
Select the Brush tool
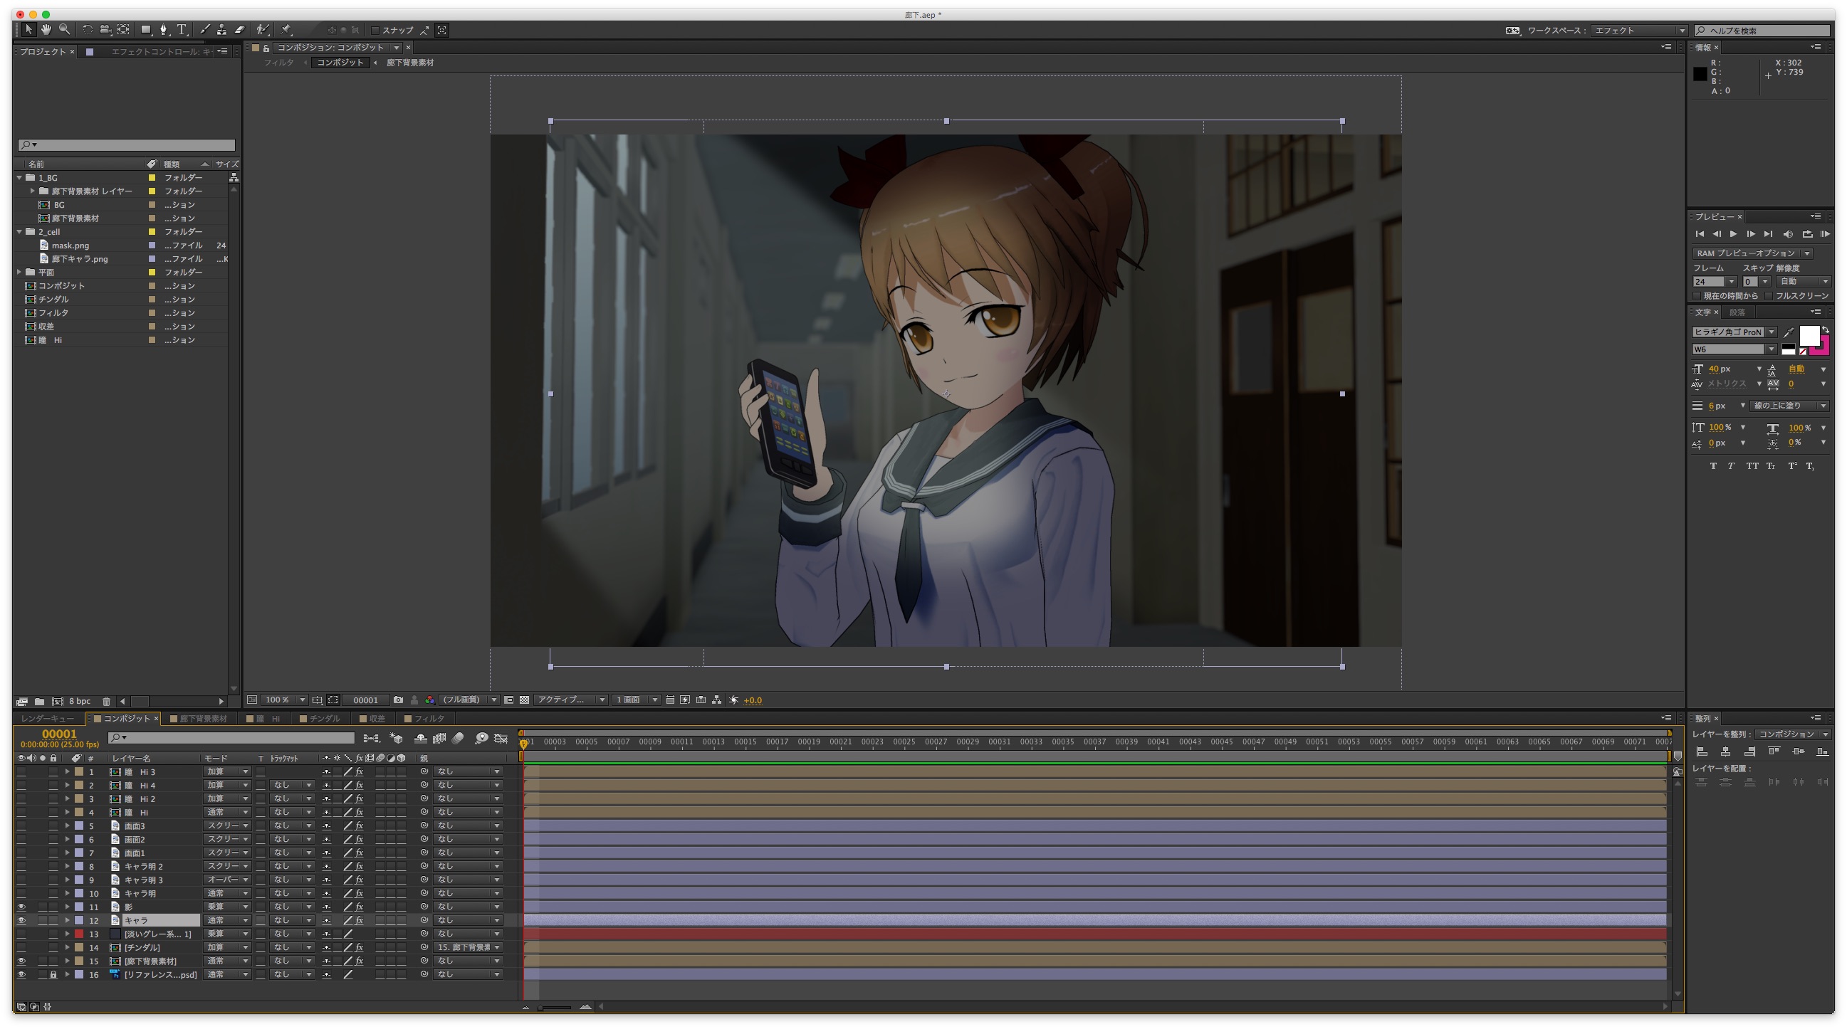pos(204,29)
